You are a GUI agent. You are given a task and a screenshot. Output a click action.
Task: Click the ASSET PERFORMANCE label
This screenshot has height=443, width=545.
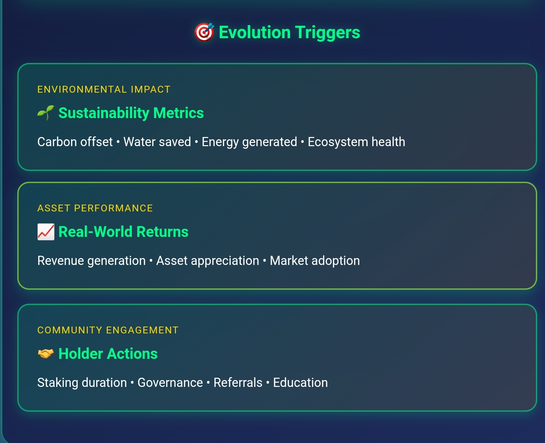point(95,208)
